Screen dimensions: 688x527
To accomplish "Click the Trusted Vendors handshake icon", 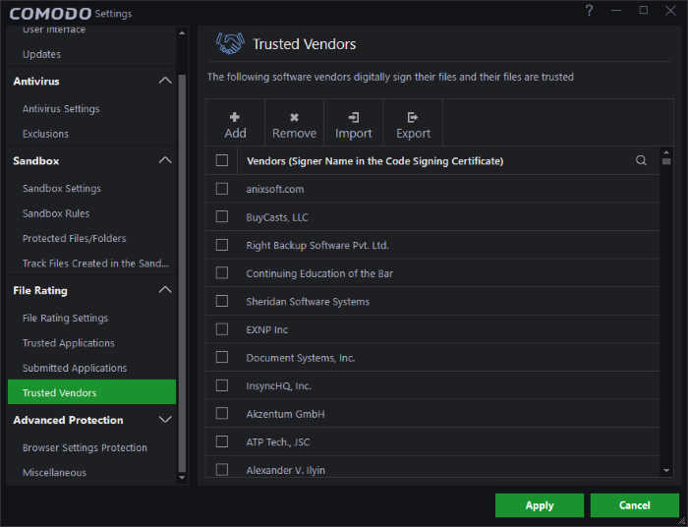I will (230, 44).
